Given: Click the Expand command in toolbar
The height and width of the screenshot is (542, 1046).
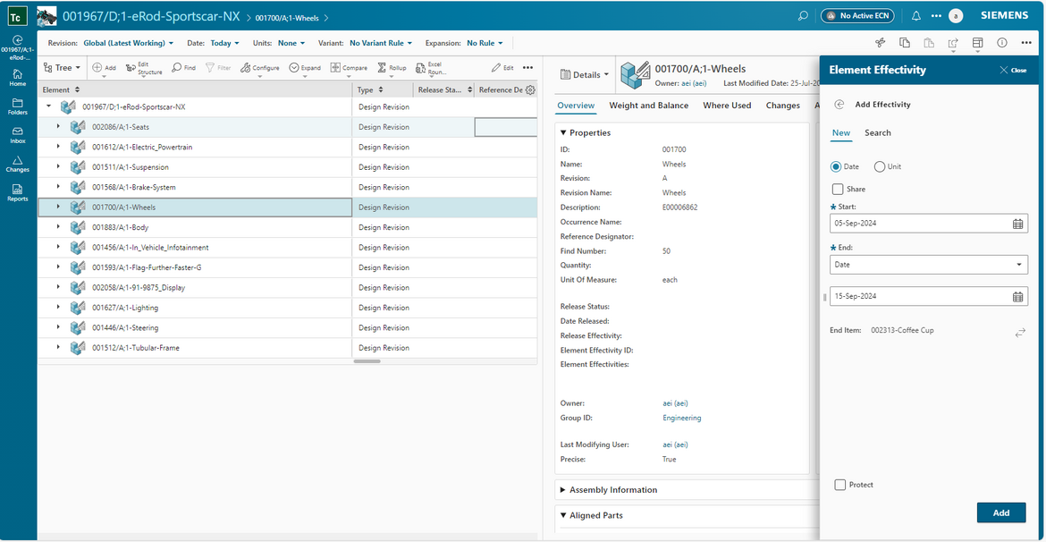Looking at the screenshot, I should (305, 67).
